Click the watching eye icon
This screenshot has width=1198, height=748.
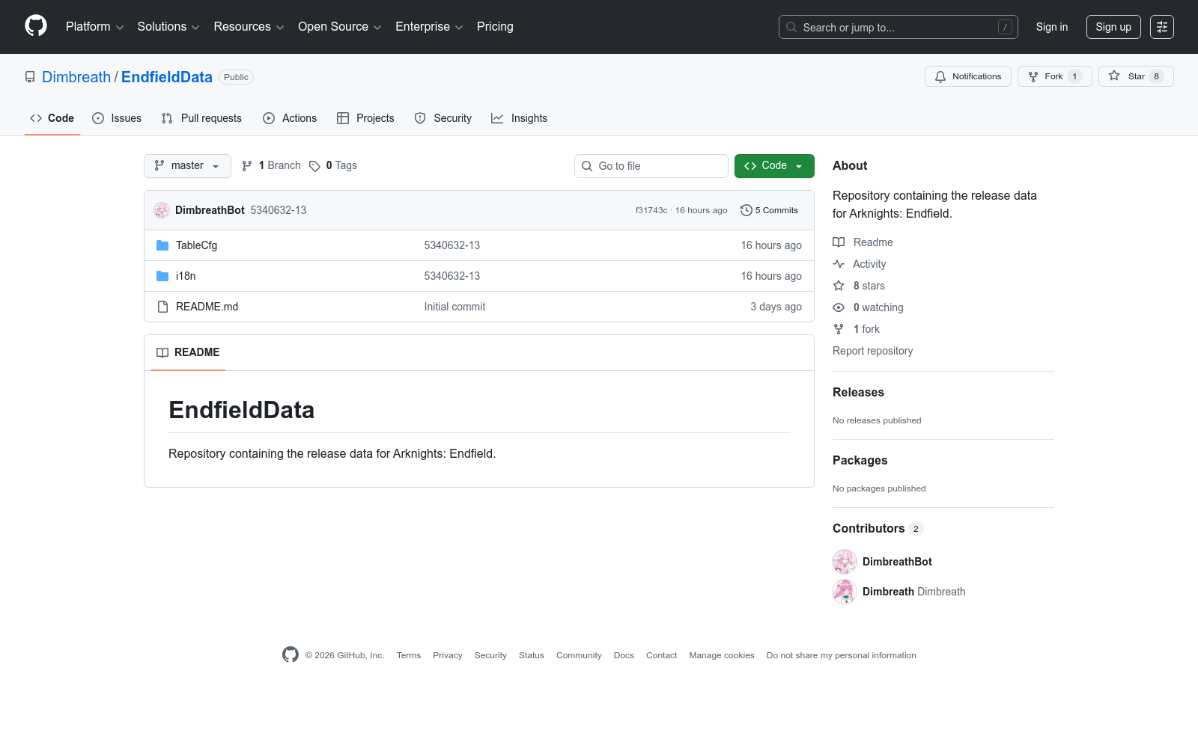(x=839, y=307)
